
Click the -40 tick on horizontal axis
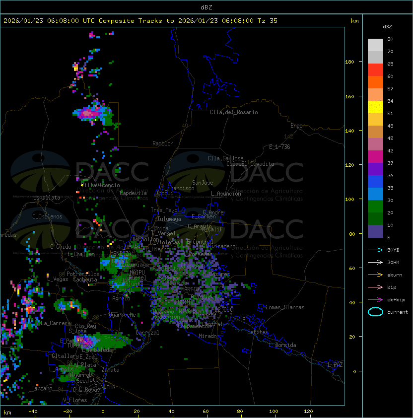pos(33,412)
